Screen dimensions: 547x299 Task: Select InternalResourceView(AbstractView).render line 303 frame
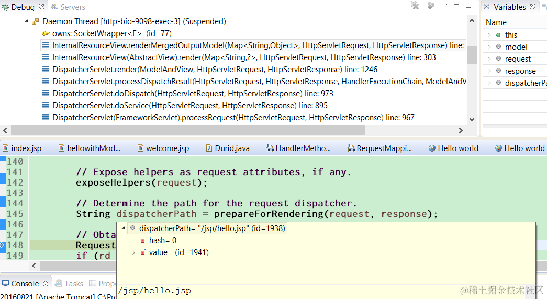[244, 57]
